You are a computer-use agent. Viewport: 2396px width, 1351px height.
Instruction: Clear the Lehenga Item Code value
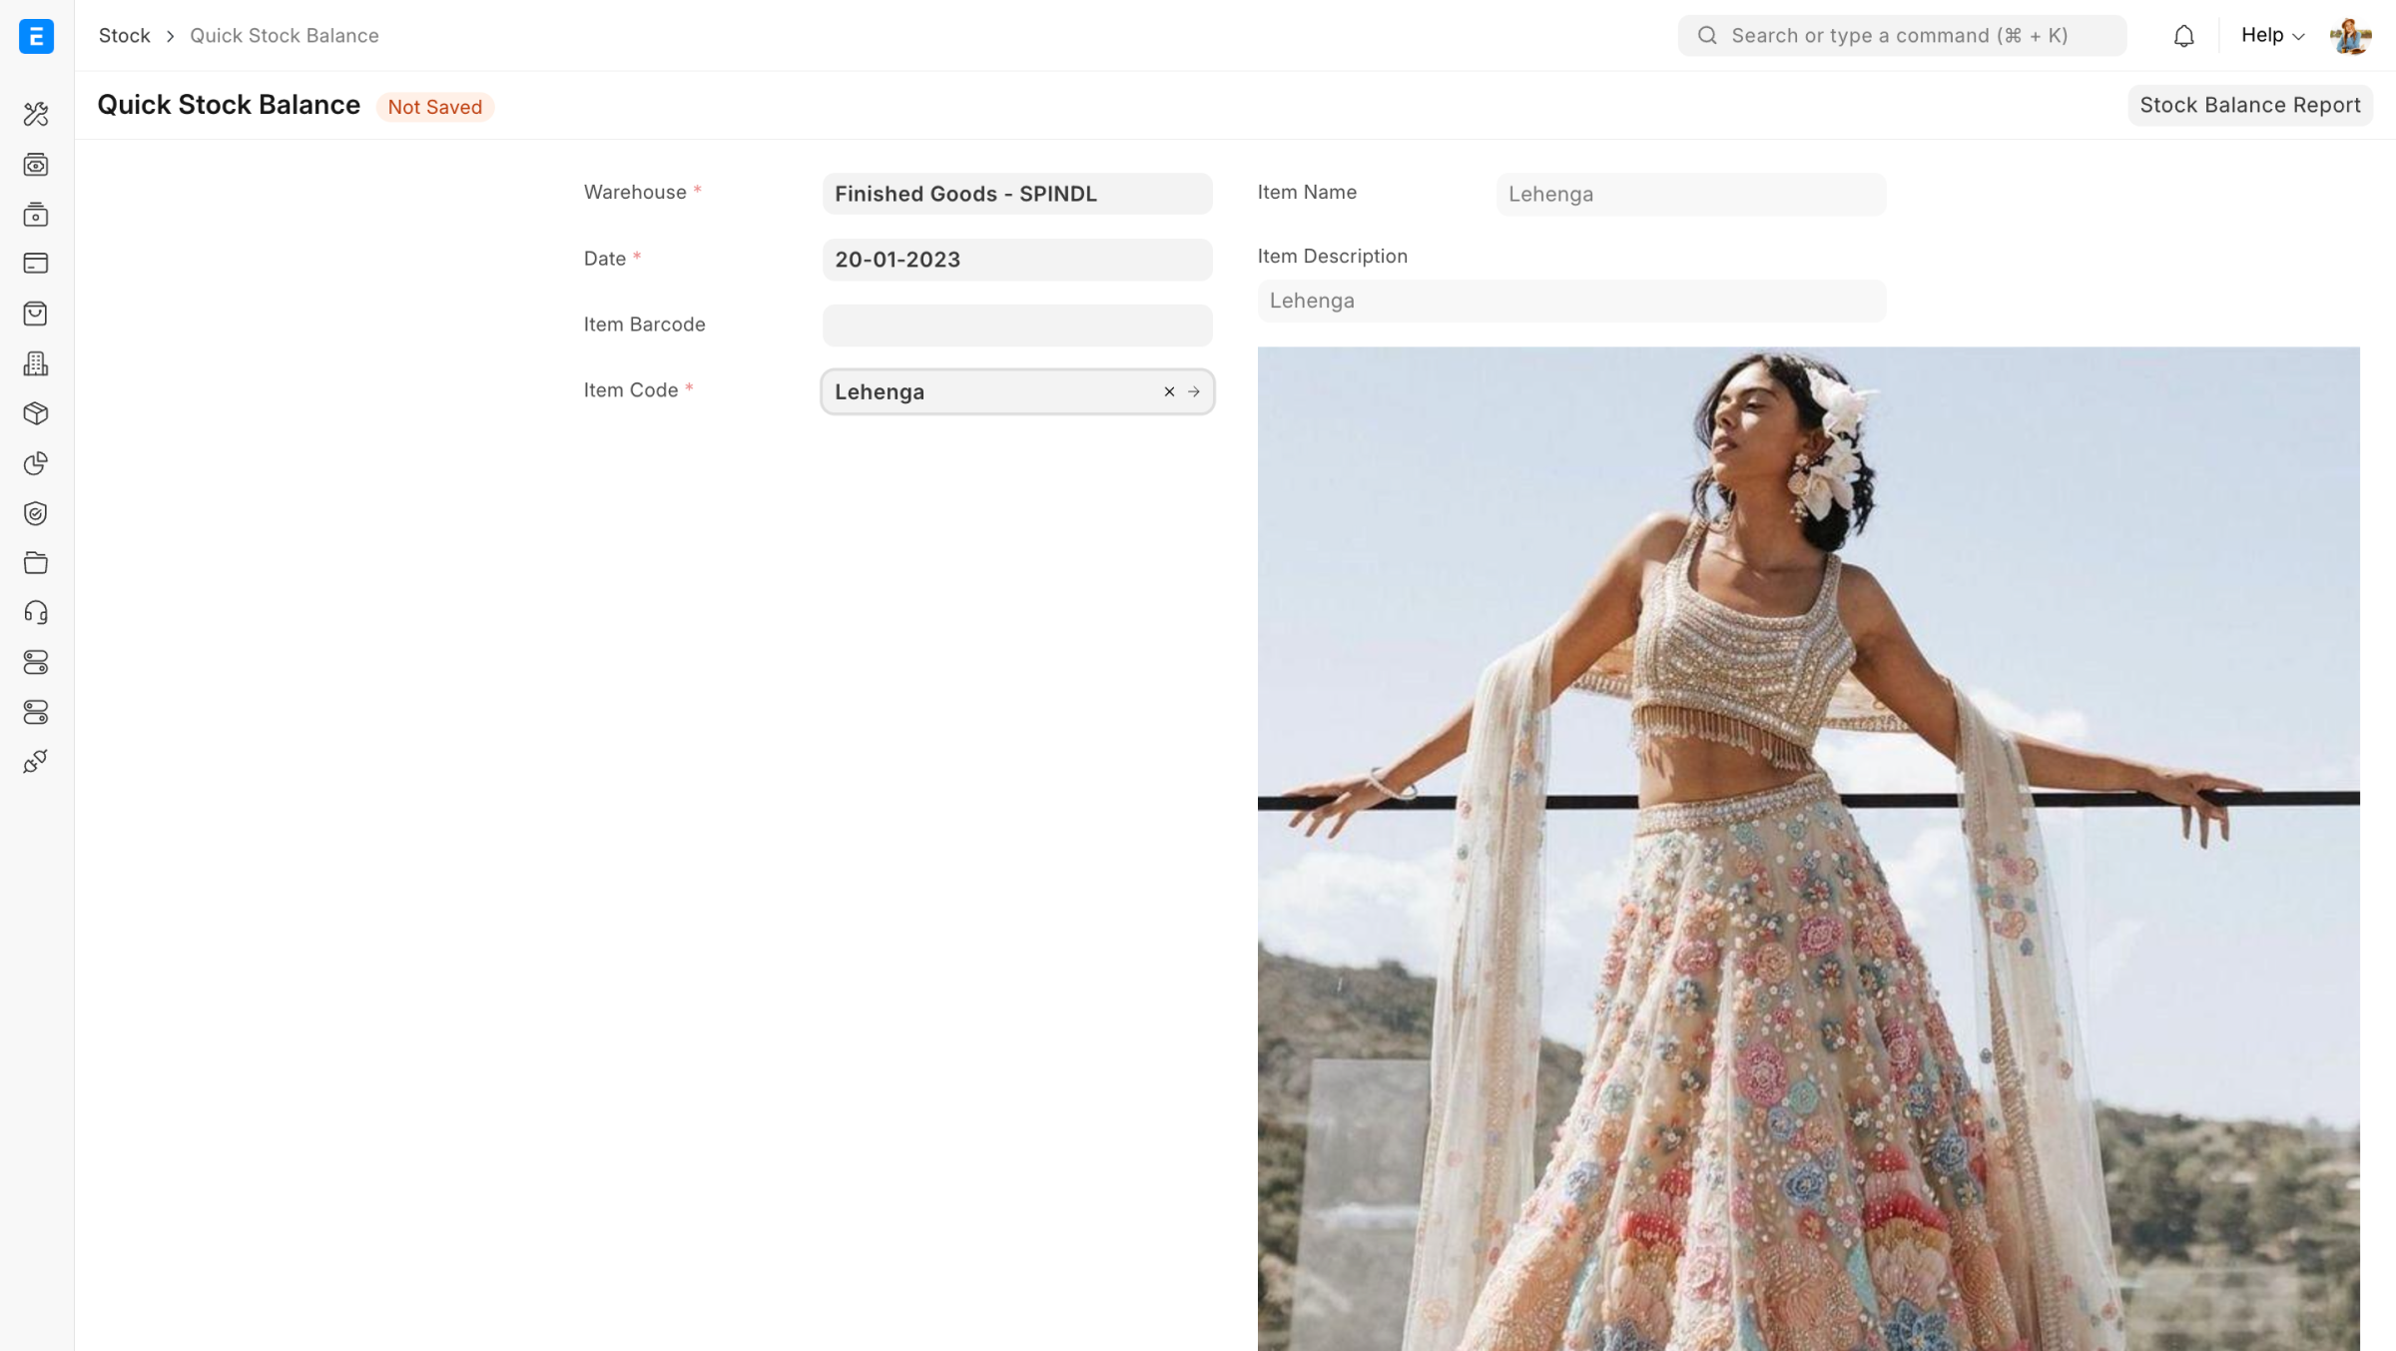coord(1169,391)
